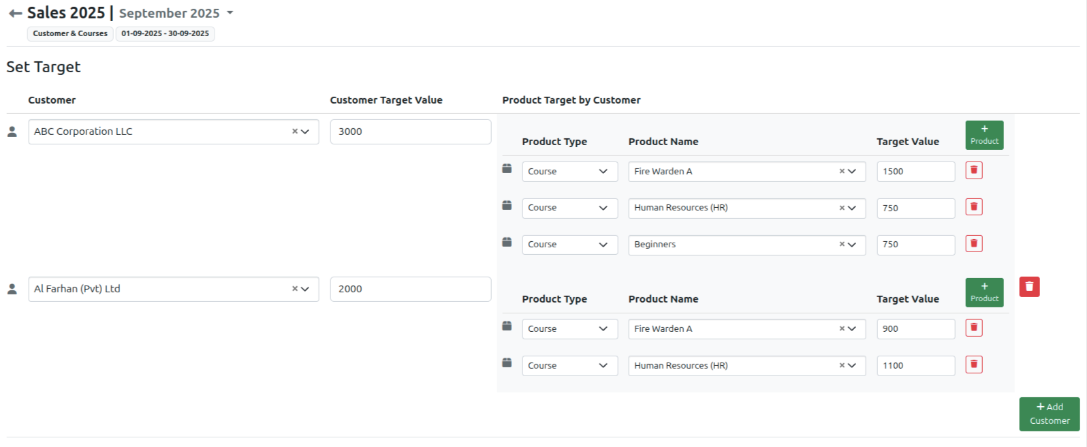This screenshot has width=1087, height=447.
Task: Open Product Type dropdown for ABC's Fire Warden A
Action: (570, 172)
